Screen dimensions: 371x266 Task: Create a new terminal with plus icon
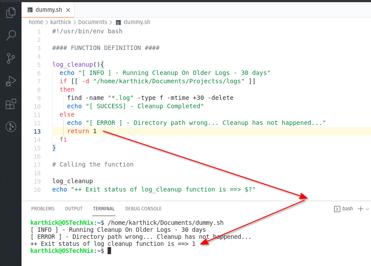tap(360, 209)
